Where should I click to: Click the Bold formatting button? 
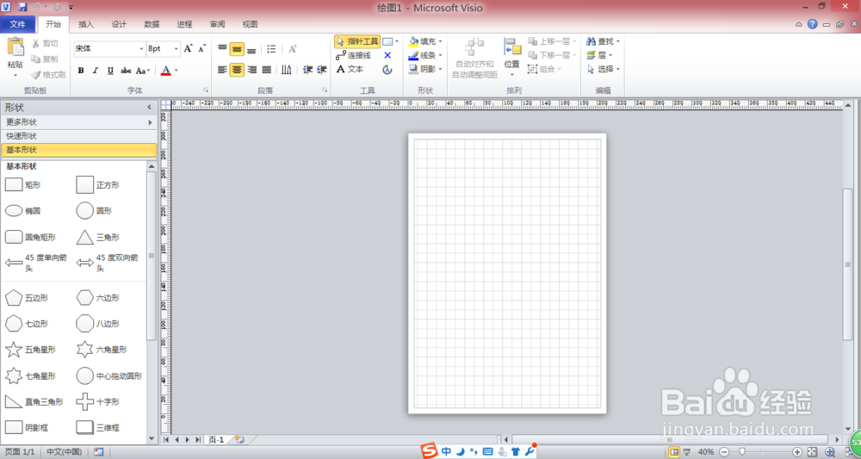point(81,71)
